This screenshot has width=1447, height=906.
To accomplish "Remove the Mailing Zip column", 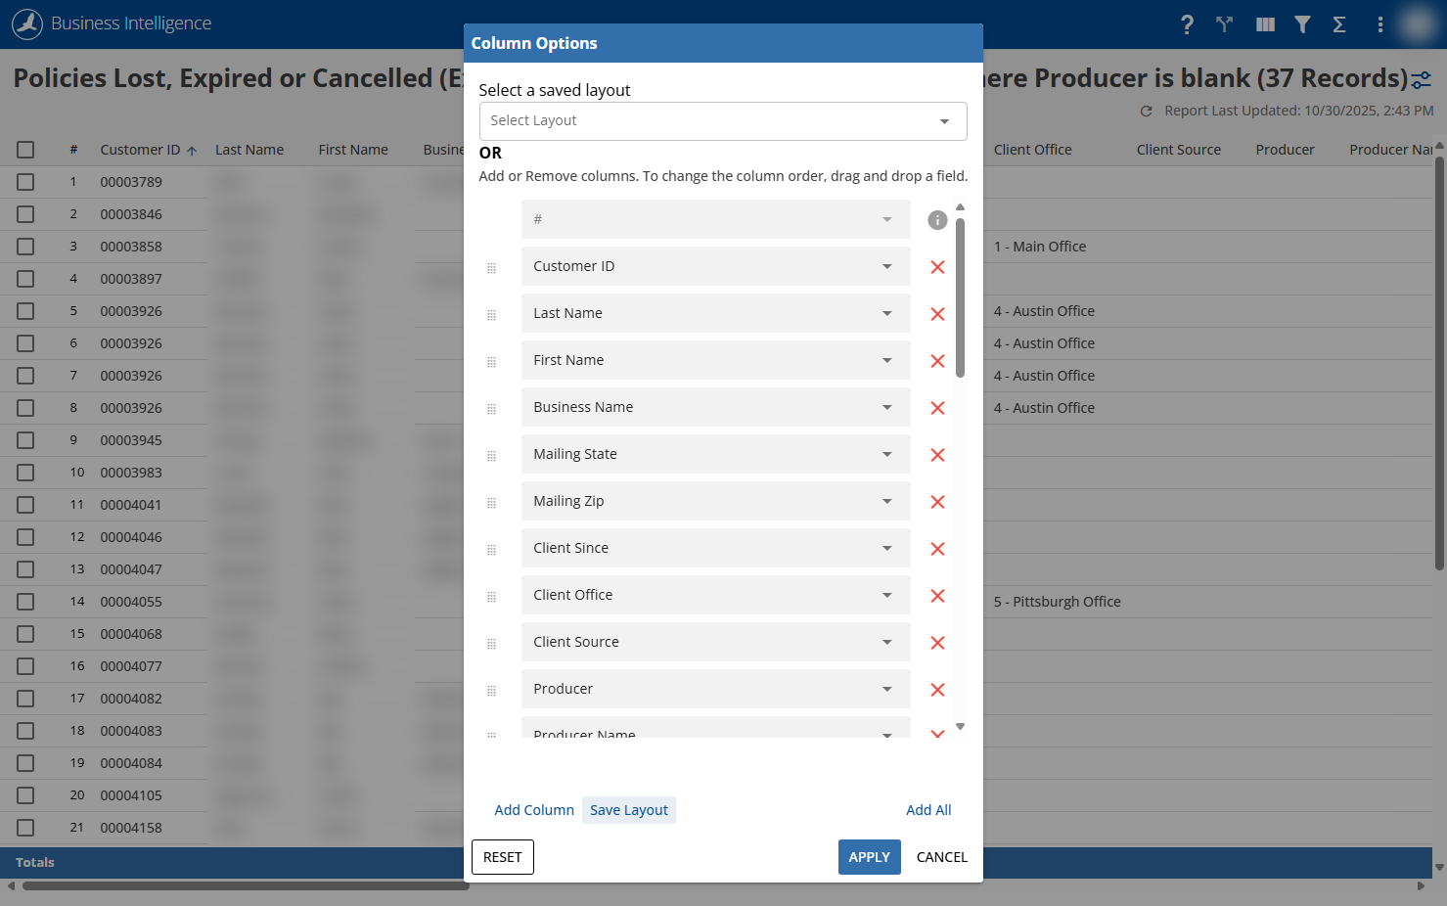I will (x=937, y=502).
